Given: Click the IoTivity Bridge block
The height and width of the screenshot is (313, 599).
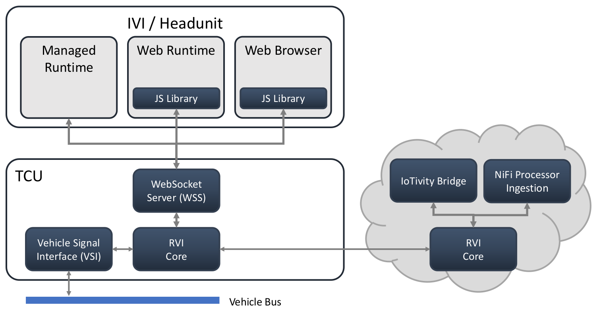Looking at the screenshot, I should click(x=433, y=181).
